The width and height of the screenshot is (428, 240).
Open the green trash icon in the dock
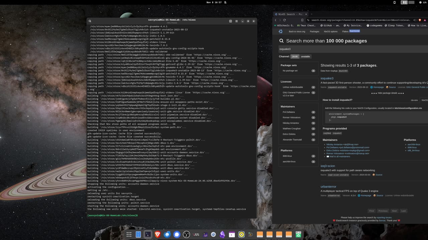pyautogui.click(x=298, y=235)
